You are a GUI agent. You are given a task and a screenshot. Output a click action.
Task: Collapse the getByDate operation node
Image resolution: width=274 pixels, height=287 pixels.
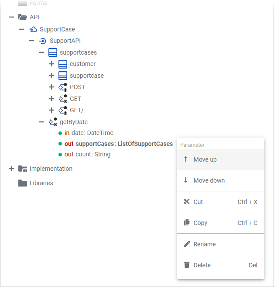[x=41, y=122]
